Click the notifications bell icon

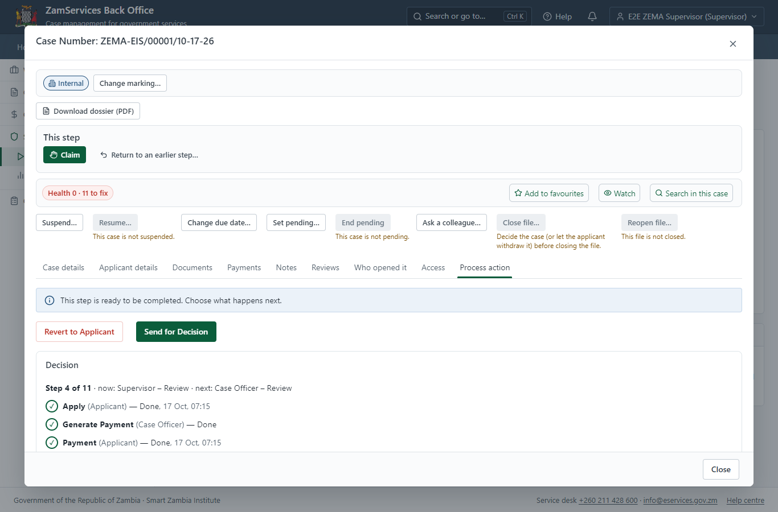point(592,16)
